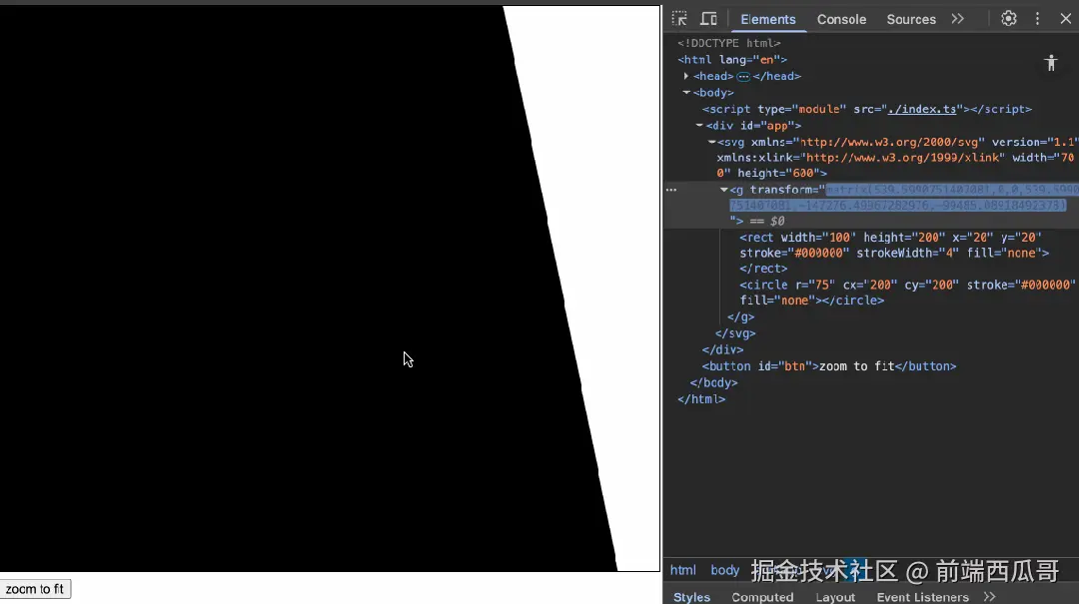Image resolution: width=1079 pixels, height=604 pixels.
Task: Click the html breadcrumb
Action: pos(682,570)
